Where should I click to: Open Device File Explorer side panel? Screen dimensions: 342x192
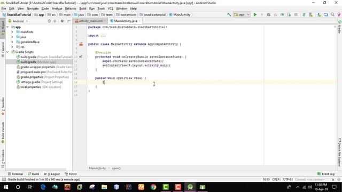click(x=340, y=153)
